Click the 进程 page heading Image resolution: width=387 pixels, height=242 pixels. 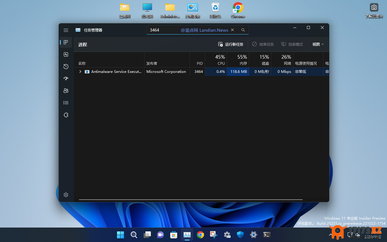83,44
